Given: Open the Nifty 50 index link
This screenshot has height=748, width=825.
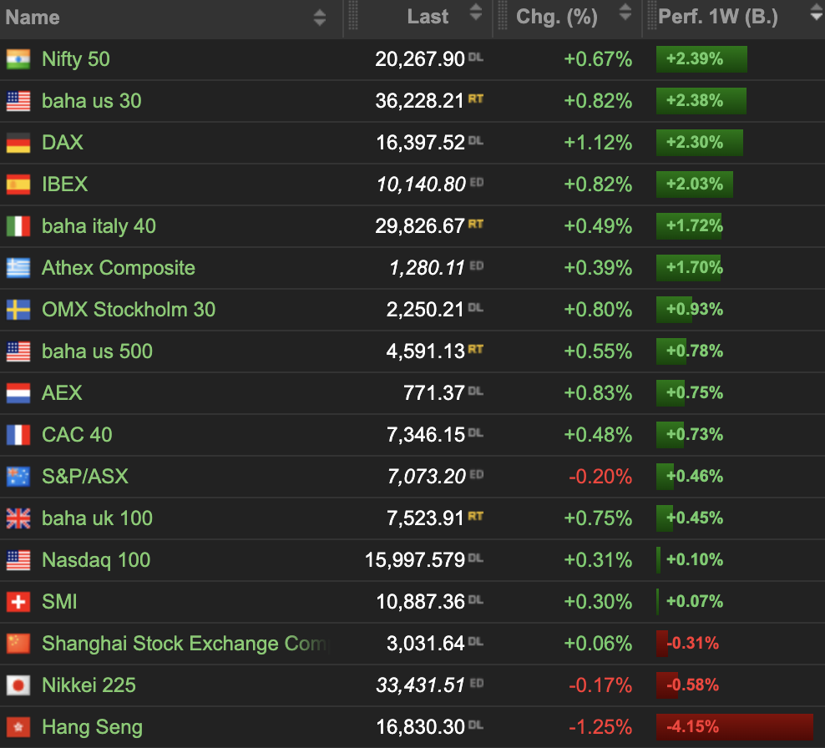Looking at the screenshot, I should pos(76,59).
